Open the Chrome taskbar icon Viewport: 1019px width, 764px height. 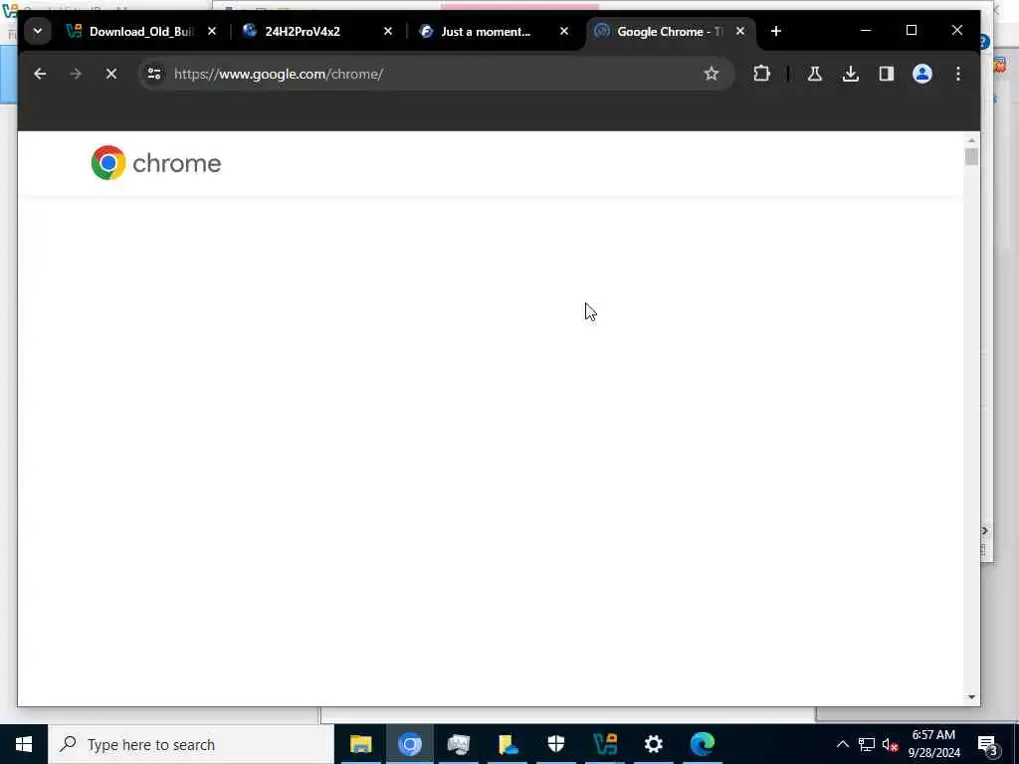(x=409, y=744)
